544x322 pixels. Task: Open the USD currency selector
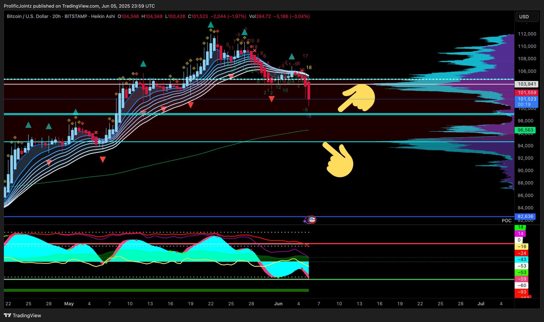click(x=526, y=17)
